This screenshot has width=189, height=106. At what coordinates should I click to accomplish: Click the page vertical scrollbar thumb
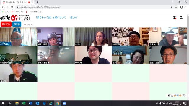click(x=188, y=41)
